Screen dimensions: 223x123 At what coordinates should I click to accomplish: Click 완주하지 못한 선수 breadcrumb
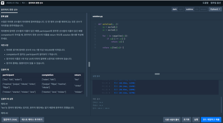(36, 3)
